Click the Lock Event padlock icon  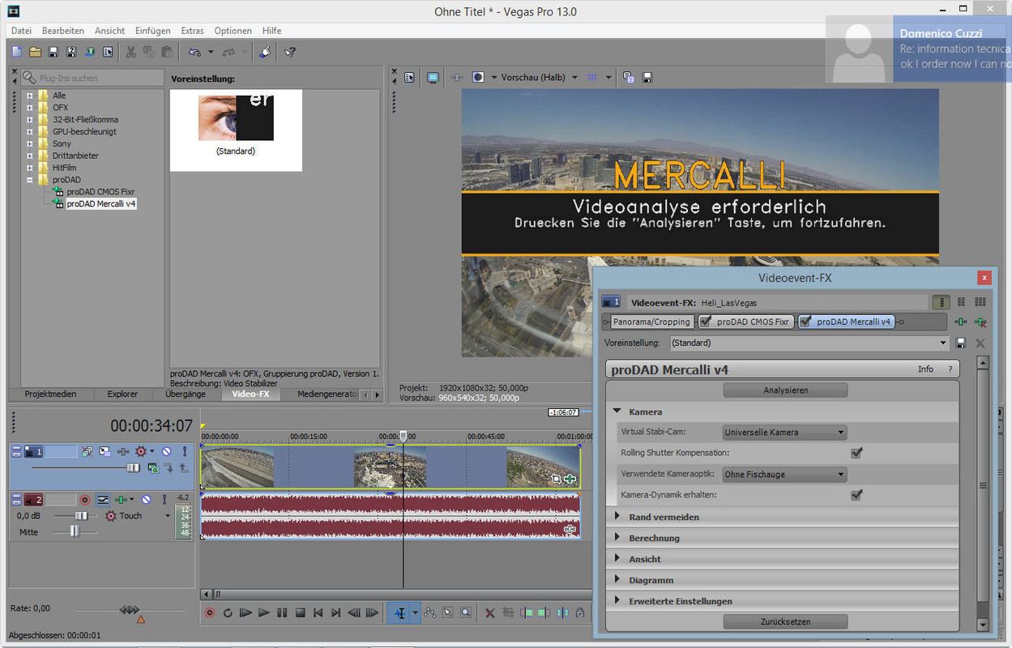pyautogui.click(x=579, y=613)
